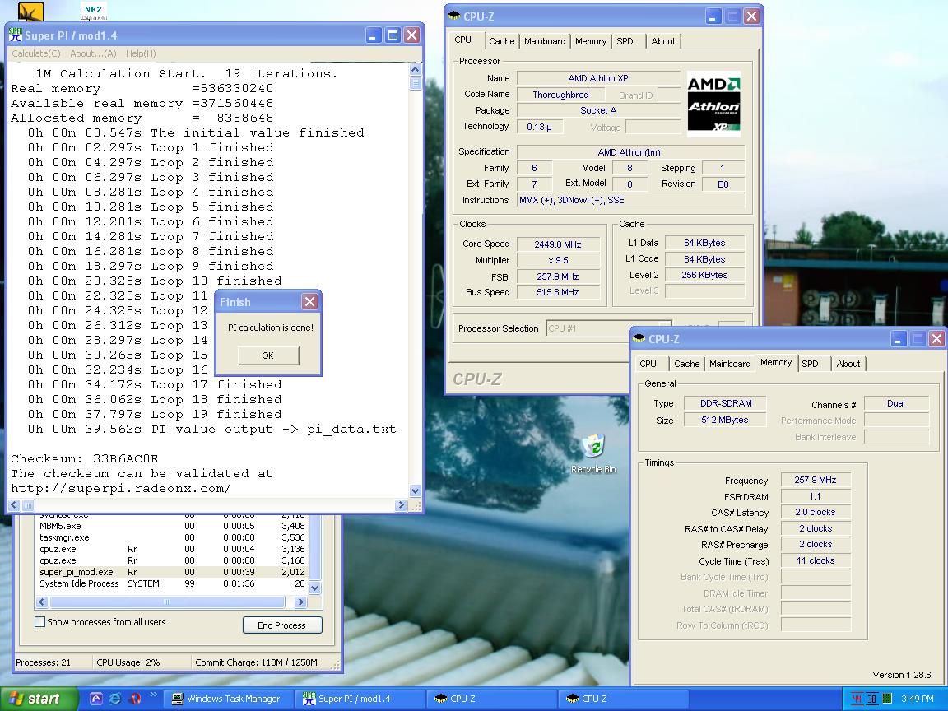This screenshot has width=948, height=711.
Task: Select System Idle Process row
Action: coord(172,583)
